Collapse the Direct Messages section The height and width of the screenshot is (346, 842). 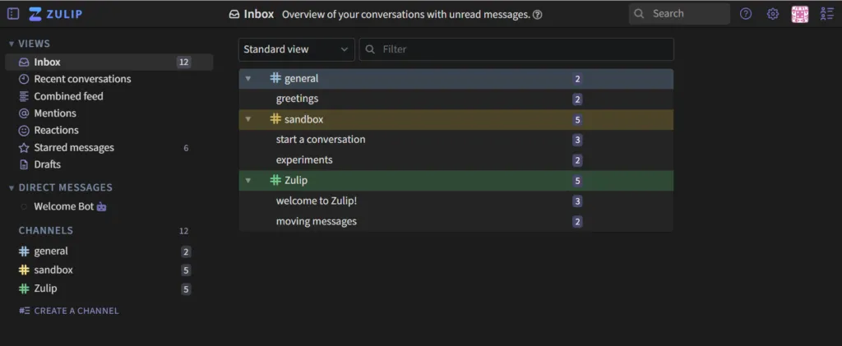coord(12,187)
